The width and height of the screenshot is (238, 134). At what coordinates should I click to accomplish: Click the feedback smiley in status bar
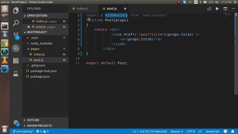point(225,131)
